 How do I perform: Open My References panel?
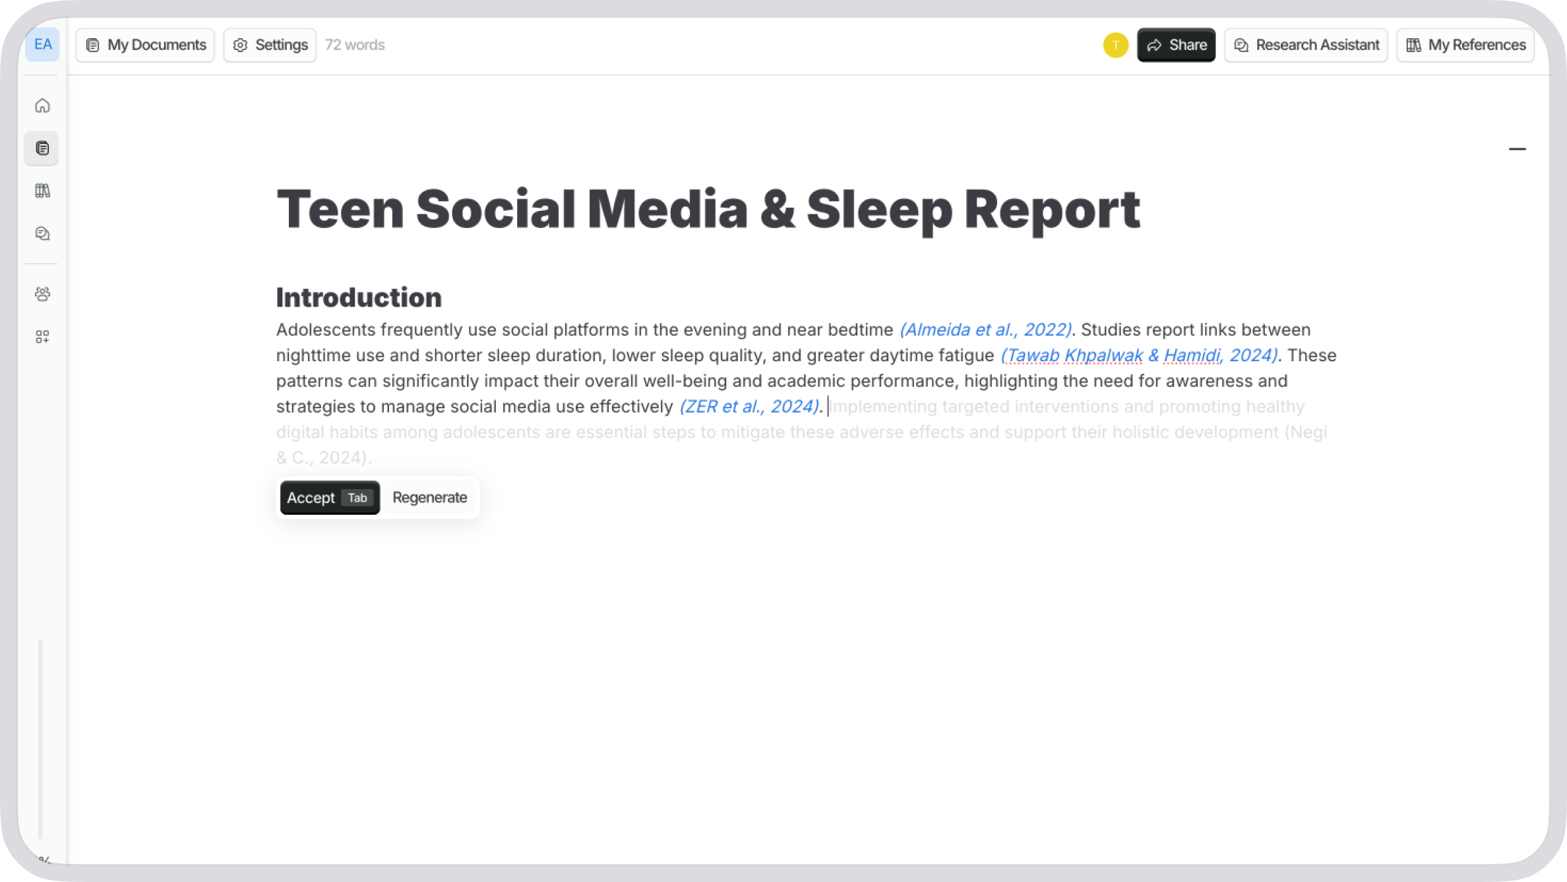(1465, 45)
